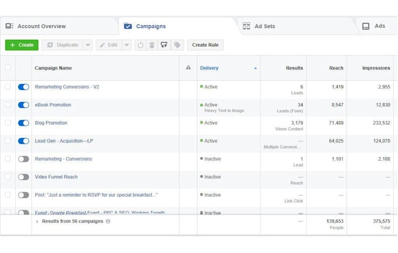398x253 pixels.
Task: Click the green Create button
Action: click(x=22, y=45)
